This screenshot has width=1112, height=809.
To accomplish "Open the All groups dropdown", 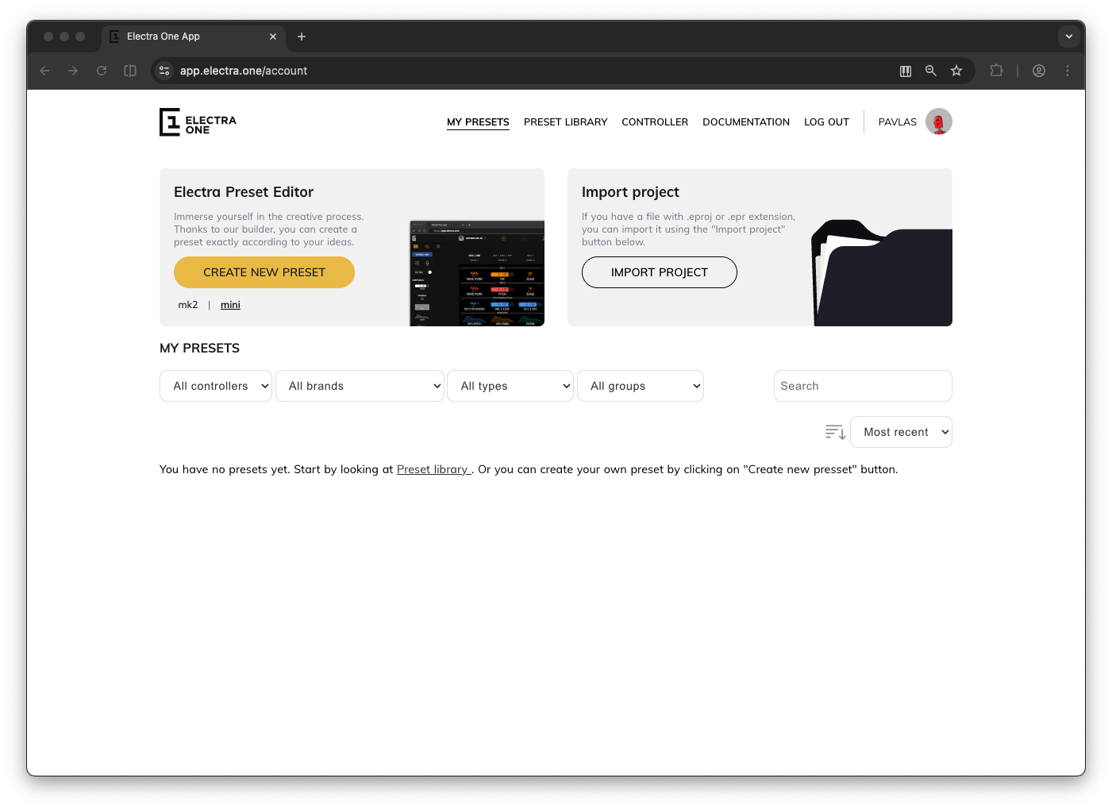I will point(641,386).
